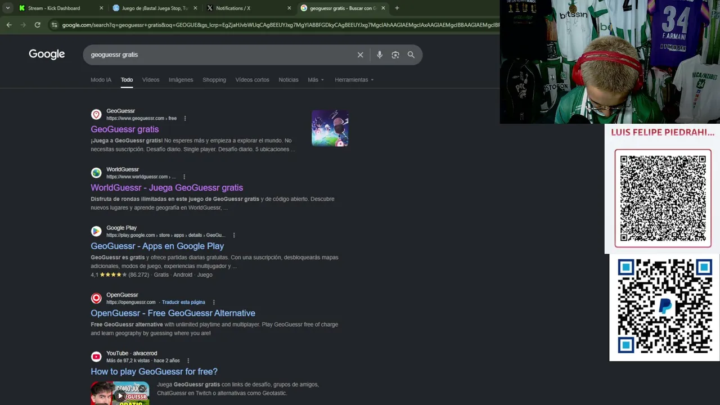Open more options for the OpenGuessr result
This screenshot has height=405, width=720.
(214, 302)
